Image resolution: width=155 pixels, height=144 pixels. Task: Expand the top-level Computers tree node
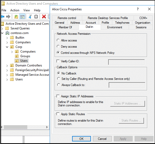(7, 43)
